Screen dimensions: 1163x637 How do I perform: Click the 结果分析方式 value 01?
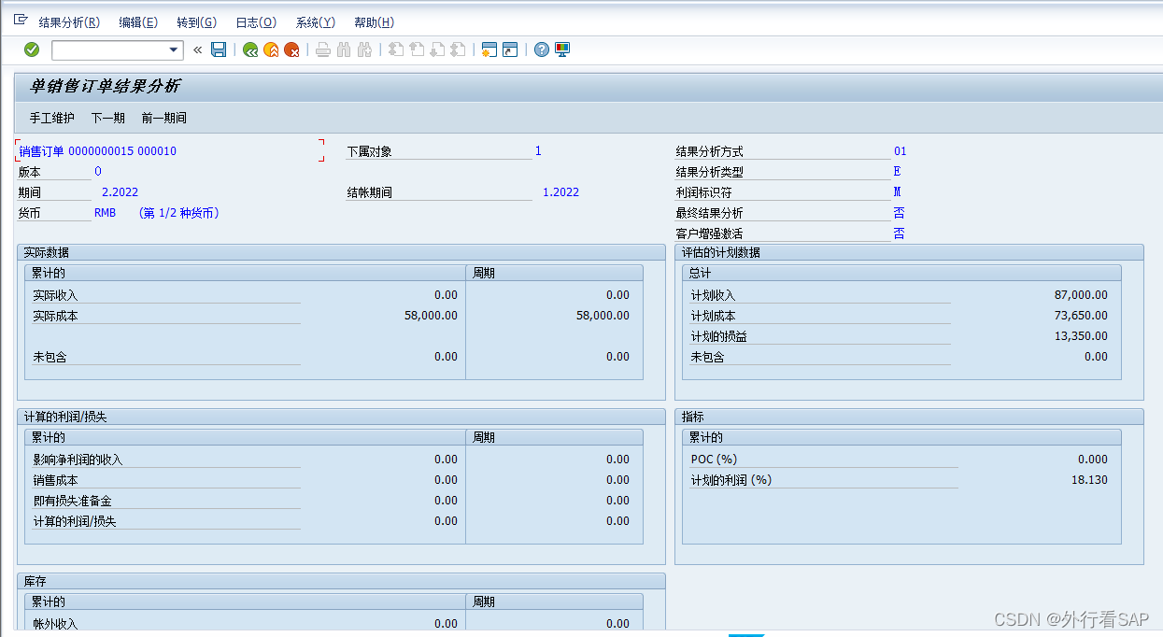point(900,151)
